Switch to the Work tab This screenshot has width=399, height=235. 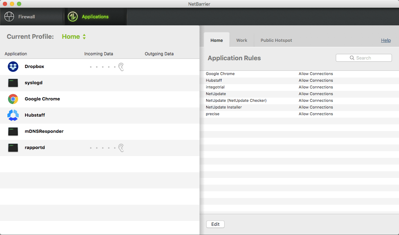coord(242,40)
